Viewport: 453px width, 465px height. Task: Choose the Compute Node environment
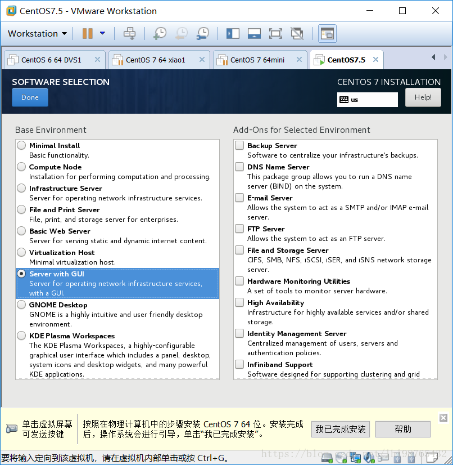[21, 167]
